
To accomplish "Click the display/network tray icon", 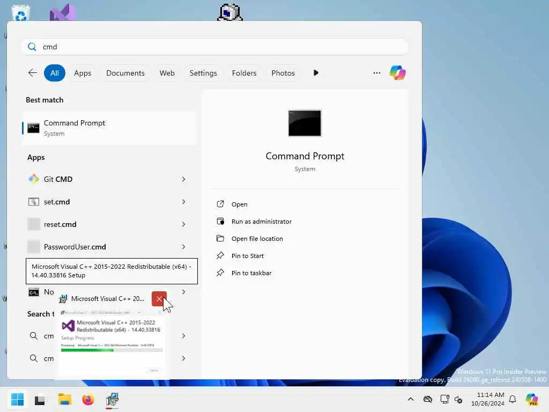I will coord(444,399).
